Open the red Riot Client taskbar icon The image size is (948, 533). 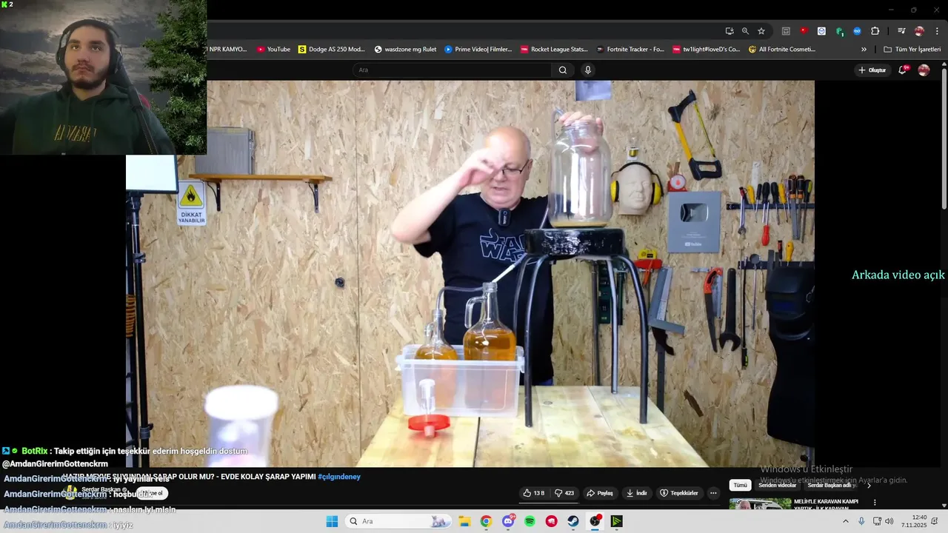(x=552, y=521)
